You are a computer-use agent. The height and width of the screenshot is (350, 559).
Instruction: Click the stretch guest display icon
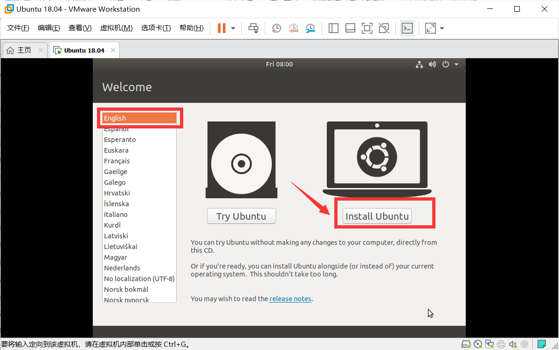(x=431, y=28)
